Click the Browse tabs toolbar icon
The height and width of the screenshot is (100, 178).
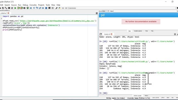click(x=9, y=8)
